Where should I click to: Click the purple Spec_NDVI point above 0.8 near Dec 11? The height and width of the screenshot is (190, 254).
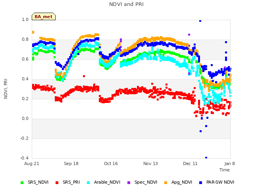point(189,34)
